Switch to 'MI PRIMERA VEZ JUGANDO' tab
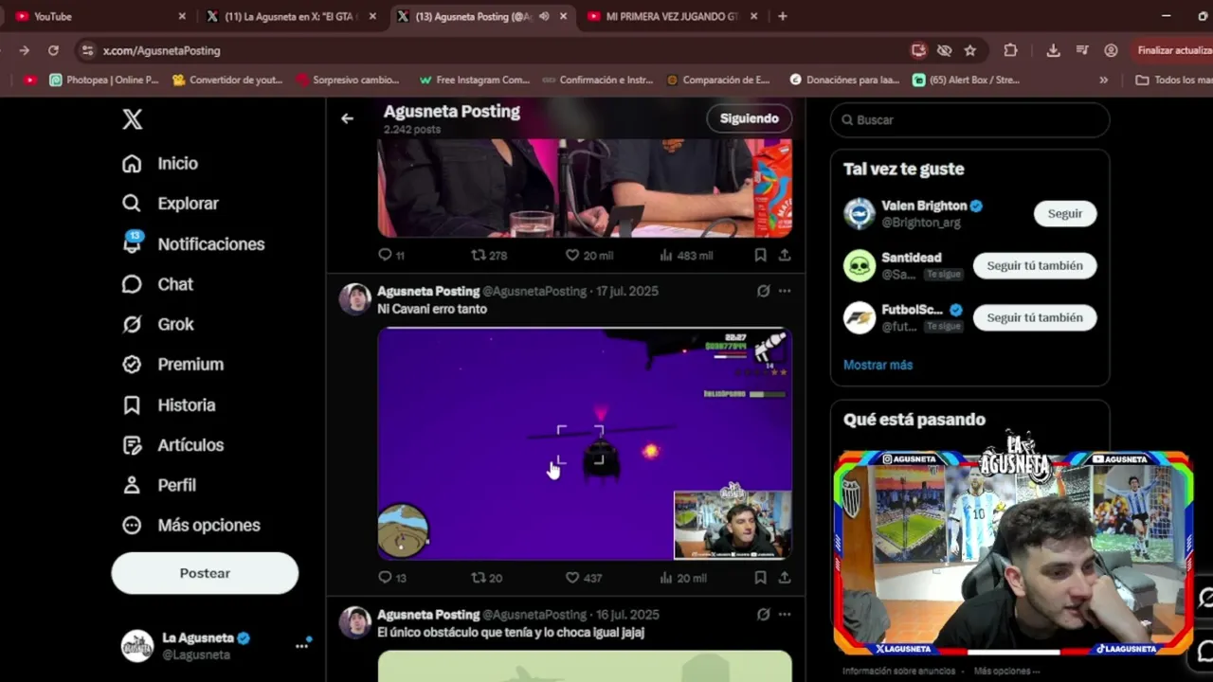The image size is (1213, 682). tap(671, 16)
